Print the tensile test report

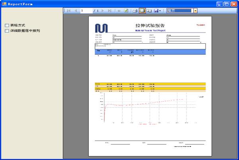[x=135, y=11]
